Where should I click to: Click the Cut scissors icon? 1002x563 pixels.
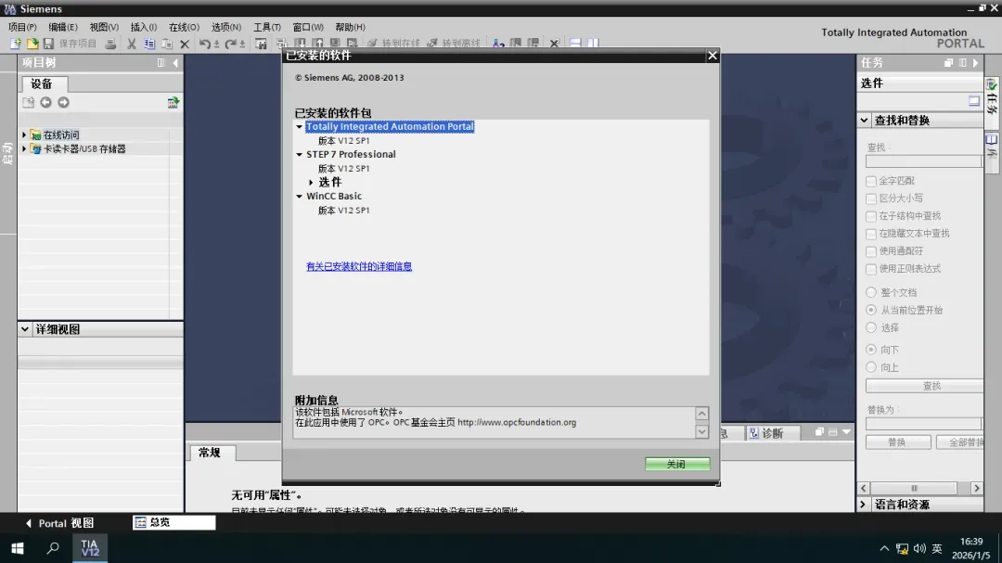click(131, 44)
